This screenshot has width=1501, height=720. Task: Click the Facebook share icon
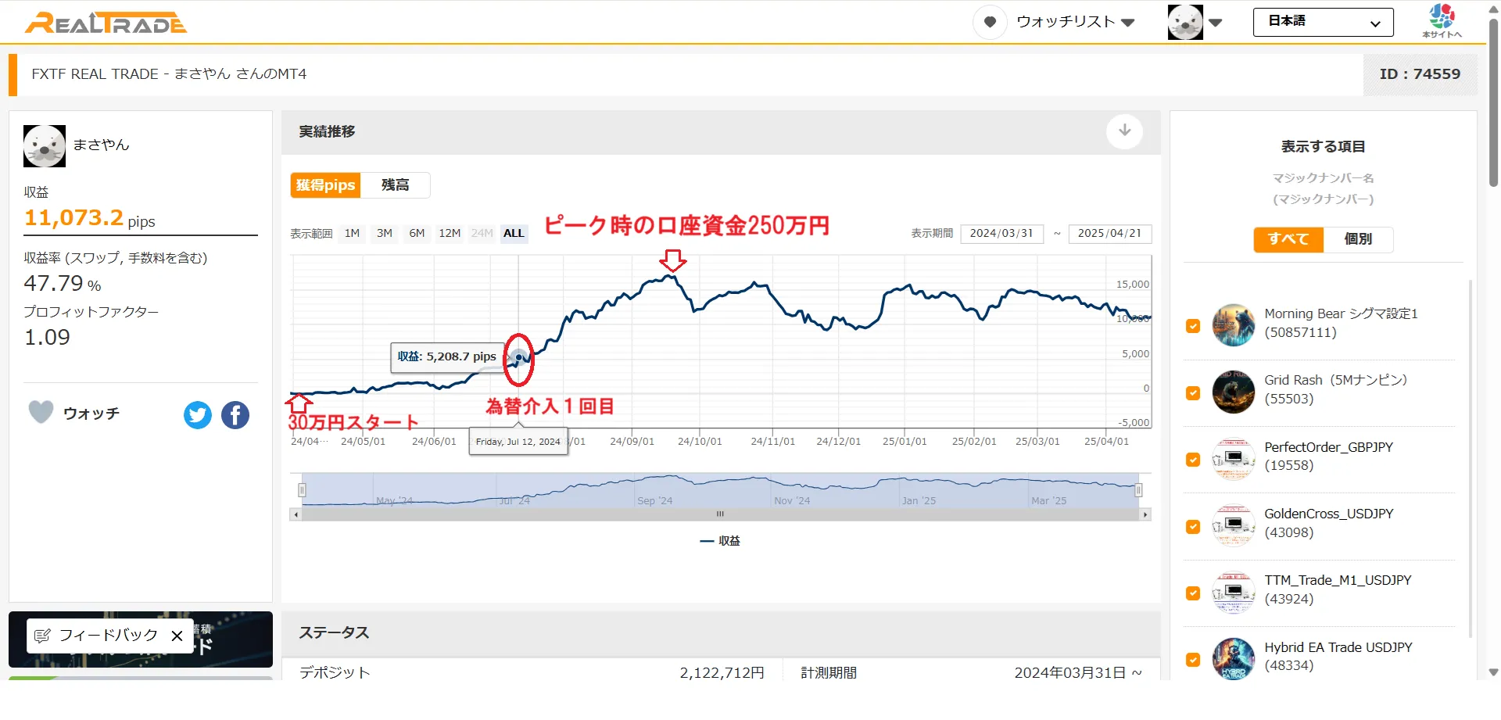(x=235, y=414)
